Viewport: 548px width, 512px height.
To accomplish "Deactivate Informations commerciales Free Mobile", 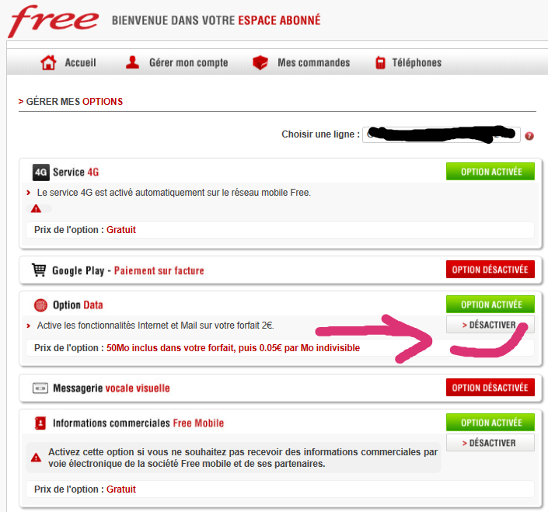I will coord(490,443).
